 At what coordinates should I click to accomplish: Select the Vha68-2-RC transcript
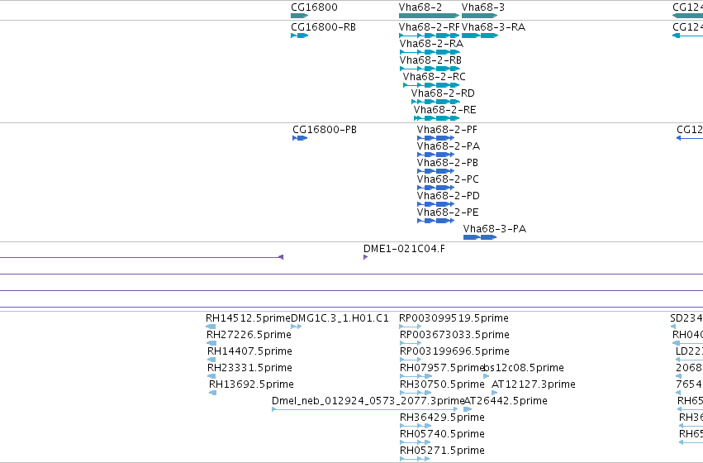point(431,85)
